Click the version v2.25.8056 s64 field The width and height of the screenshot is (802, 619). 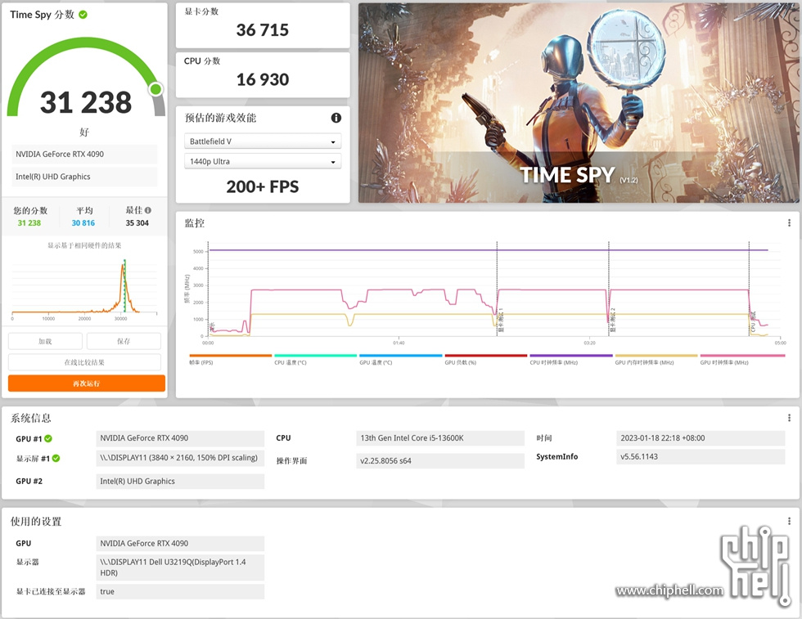[440, 460]
